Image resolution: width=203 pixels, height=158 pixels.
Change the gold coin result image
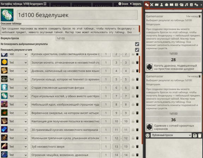click(x=4, y=62)
